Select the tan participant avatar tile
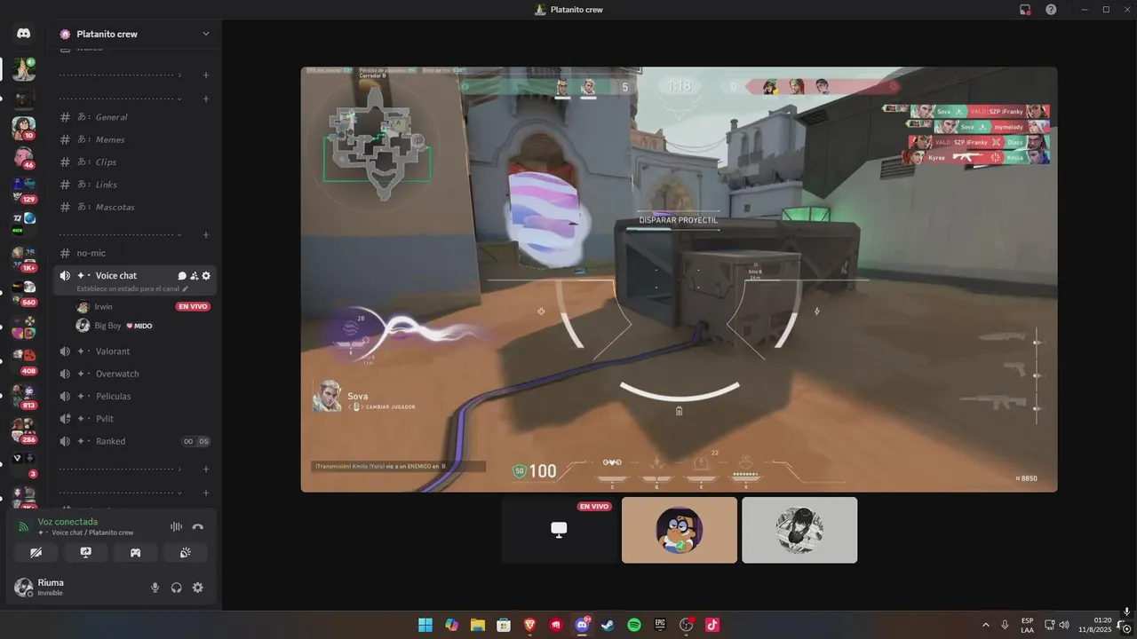The image size is (1137, 639). (680, 530)
